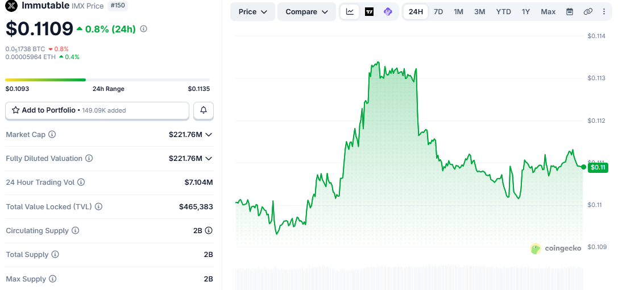Click the $0.1109 current price
This screenshot has width=618, height=290.
click(x=39, y=28)
